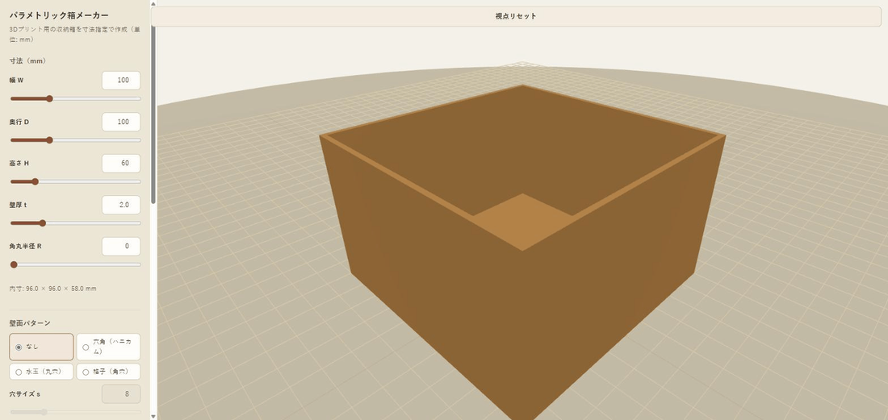Adjust the 奥行 D slider
The height and width of the screenshot is (420, 888).
[75, 140]
